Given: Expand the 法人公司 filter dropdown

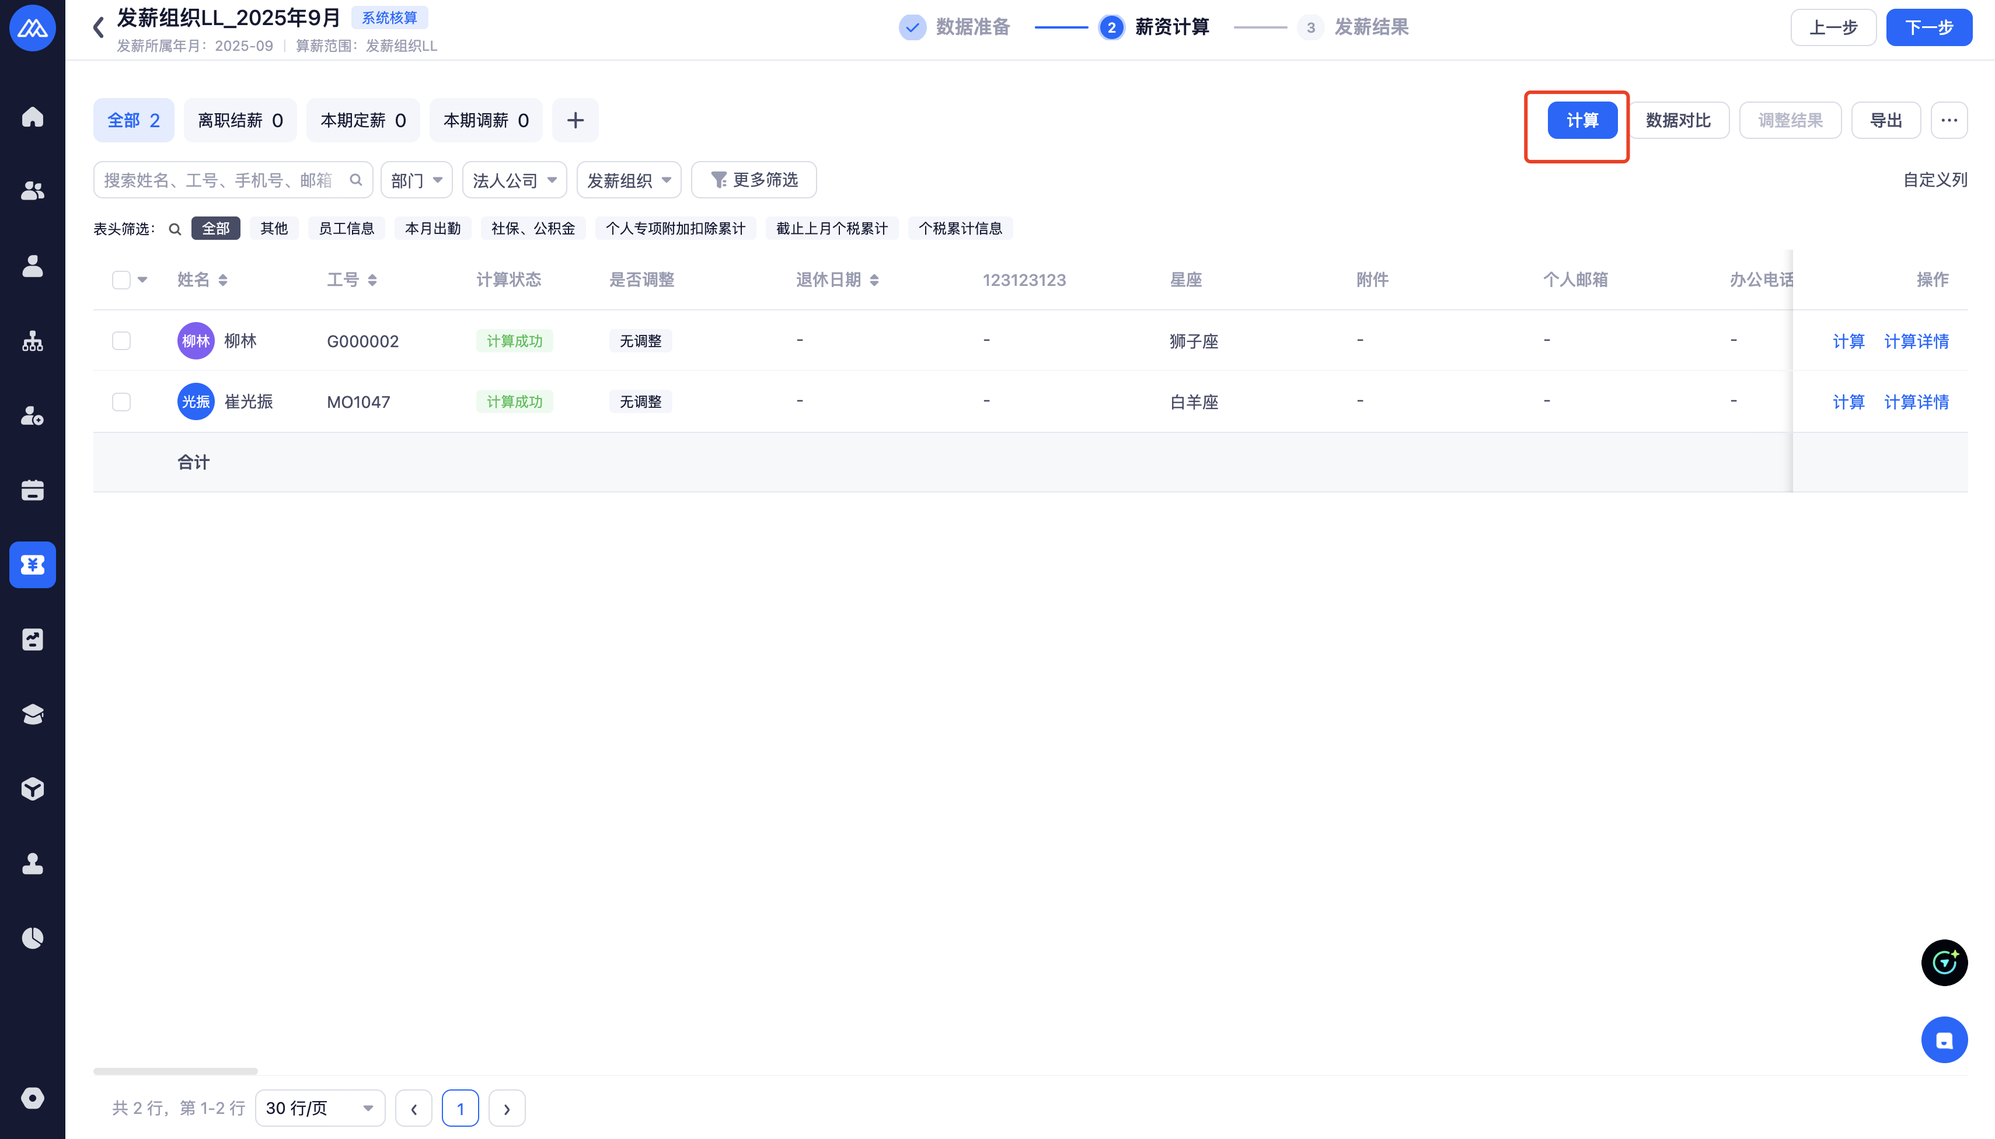Looking at the screenshot, I should click(x=514, y=181).
